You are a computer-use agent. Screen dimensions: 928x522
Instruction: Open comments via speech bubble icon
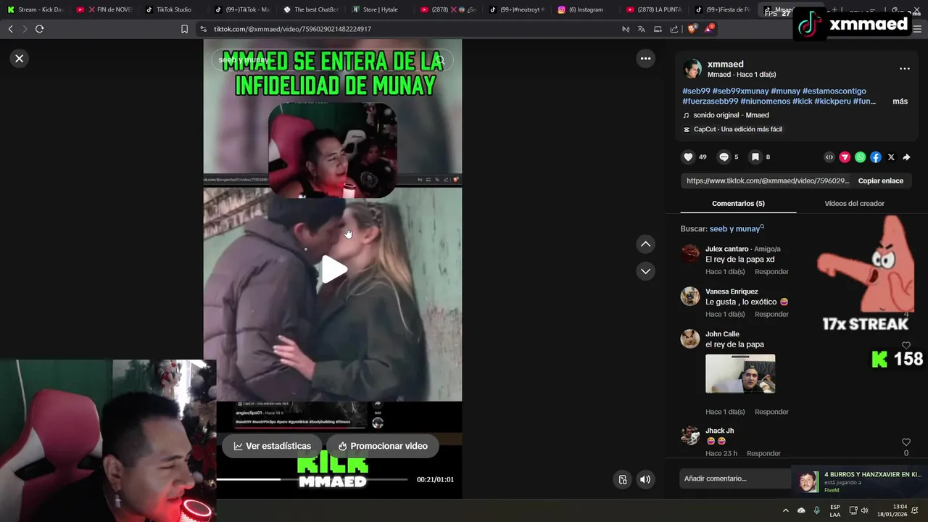click(x=724, y=157)
